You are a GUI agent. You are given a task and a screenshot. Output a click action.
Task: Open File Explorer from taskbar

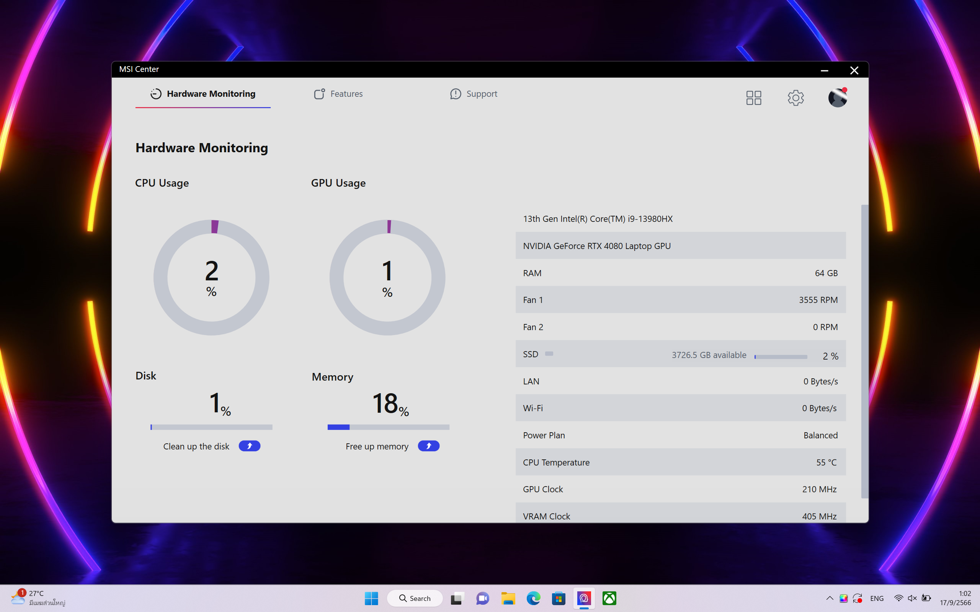point(508,598)
